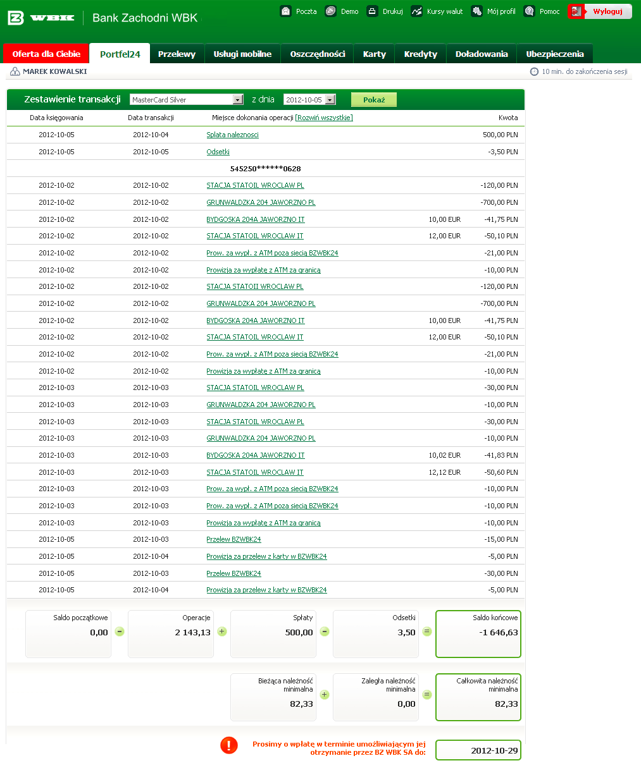Open STACJA STATOIL WROCLAW IT link with 12,12 EUR
Screen dimensions: 641x775
[255, 472]
